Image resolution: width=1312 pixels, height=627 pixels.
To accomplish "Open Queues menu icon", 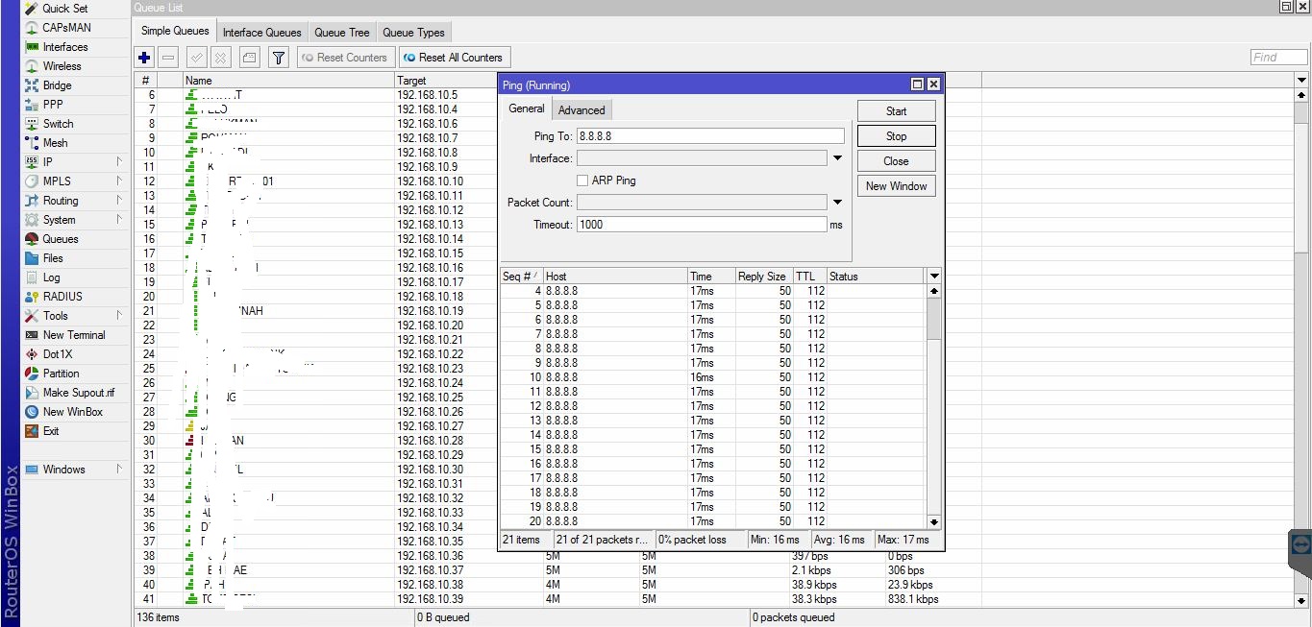I will [32, 239].
